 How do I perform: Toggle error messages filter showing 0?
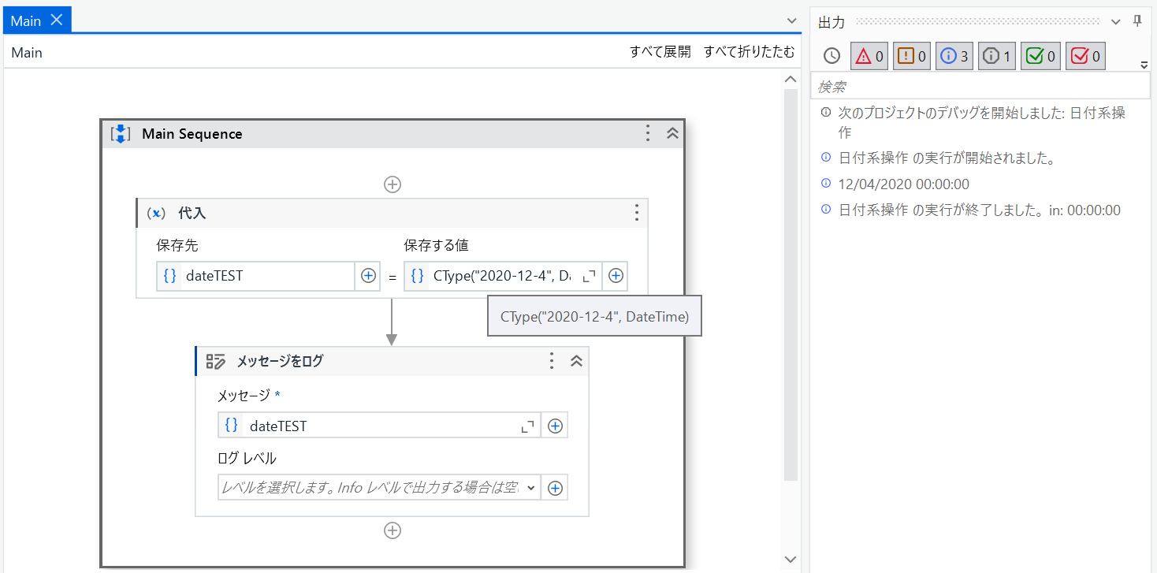869,56
